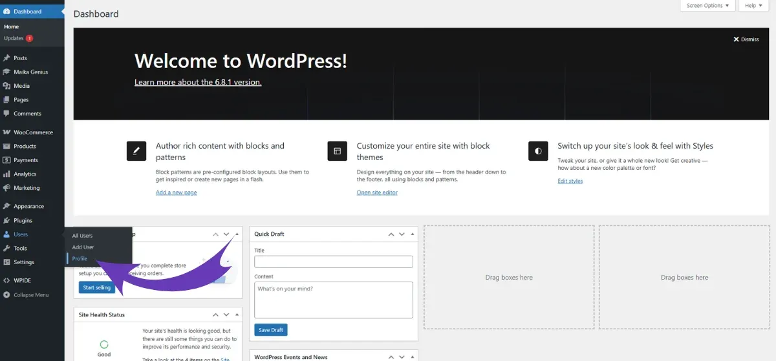
Task: Collapse the WordPress Events and News panel
Action: click(412, 356)
